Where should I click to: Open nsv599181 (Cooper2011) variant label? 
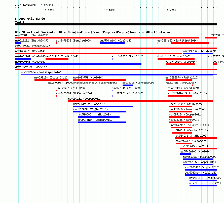click(x=85, y=99)
